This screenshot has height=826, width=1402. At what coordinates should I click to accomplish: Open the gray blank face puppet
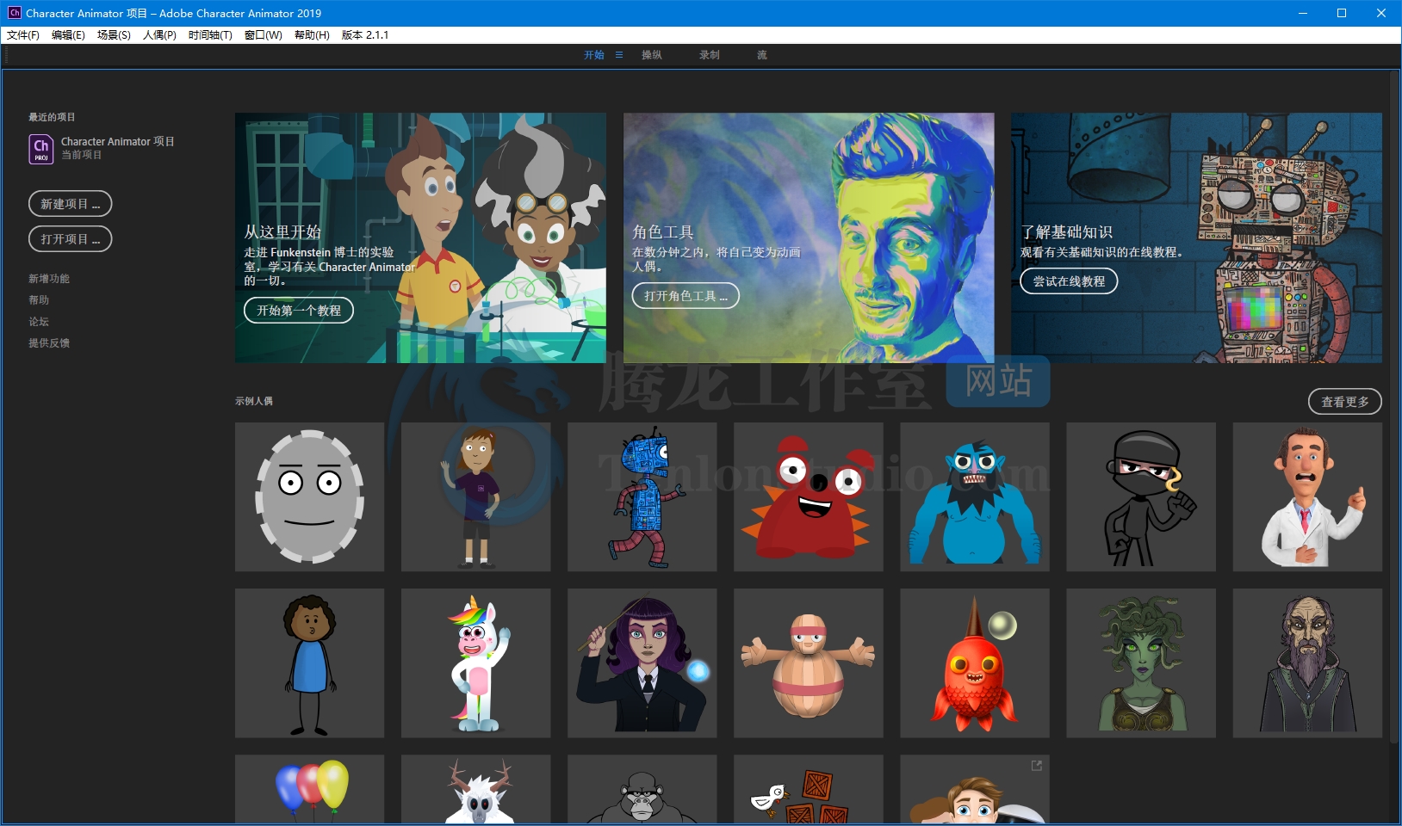point(310,497)
